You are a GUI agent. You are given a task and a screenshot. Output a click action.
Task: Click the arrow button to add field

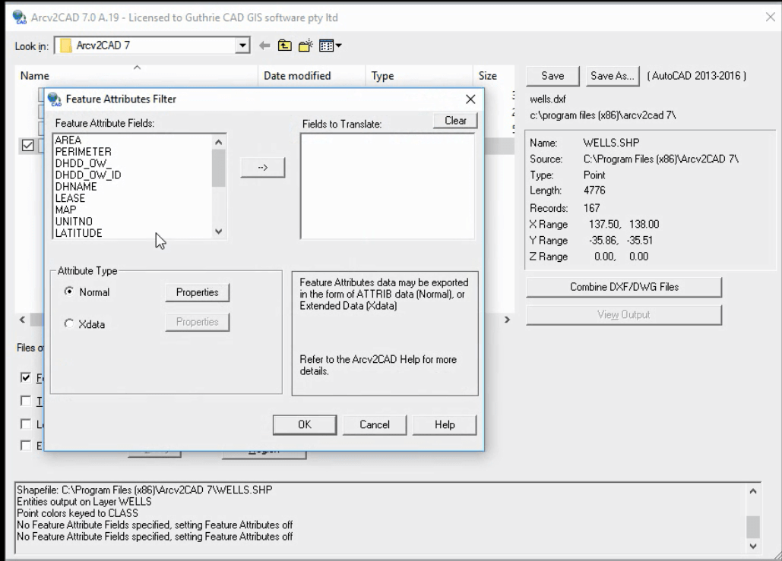(x=262, y=167)
